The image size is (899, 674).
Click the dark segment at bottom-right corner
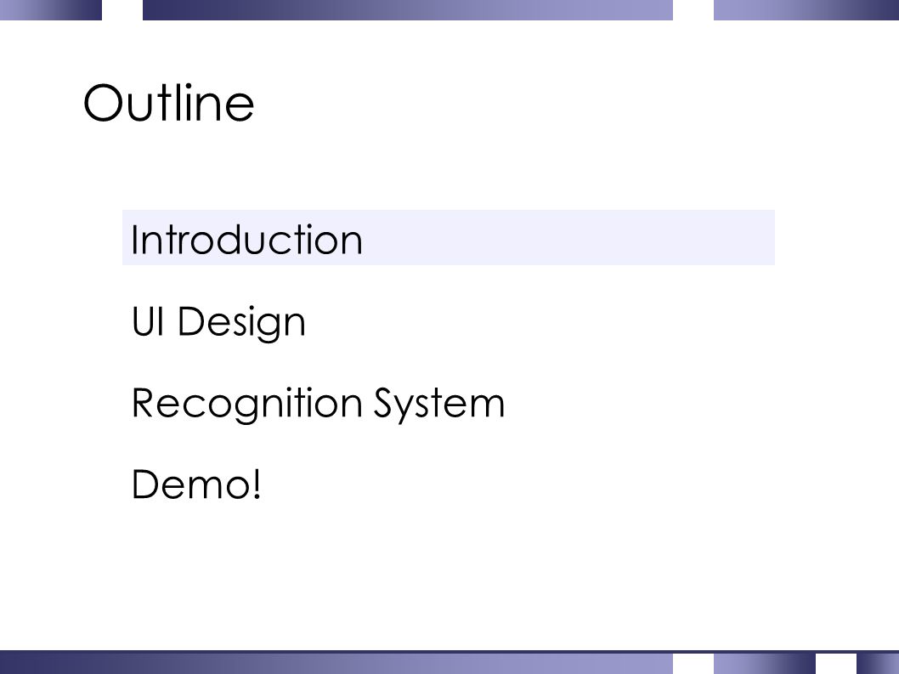click(878, 664)
